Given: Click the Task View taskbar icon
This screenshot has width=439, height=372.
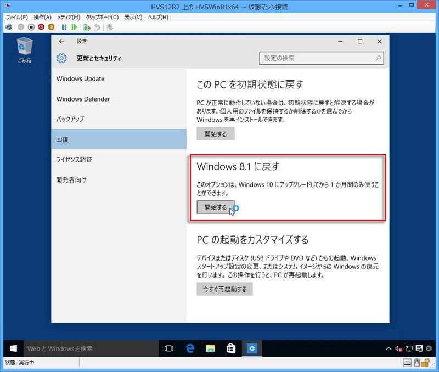Looking at the screenshot, I should [x=169, y=348].
